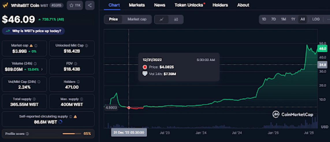Screen dimensions: 330x142
Task: Click the info icon next to Market cap
Action: [36, 46]
